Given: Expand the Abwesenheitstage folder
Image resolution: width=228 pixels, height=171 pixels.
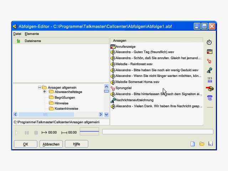Looking at the screenshot, I should [x=45, y=92].
